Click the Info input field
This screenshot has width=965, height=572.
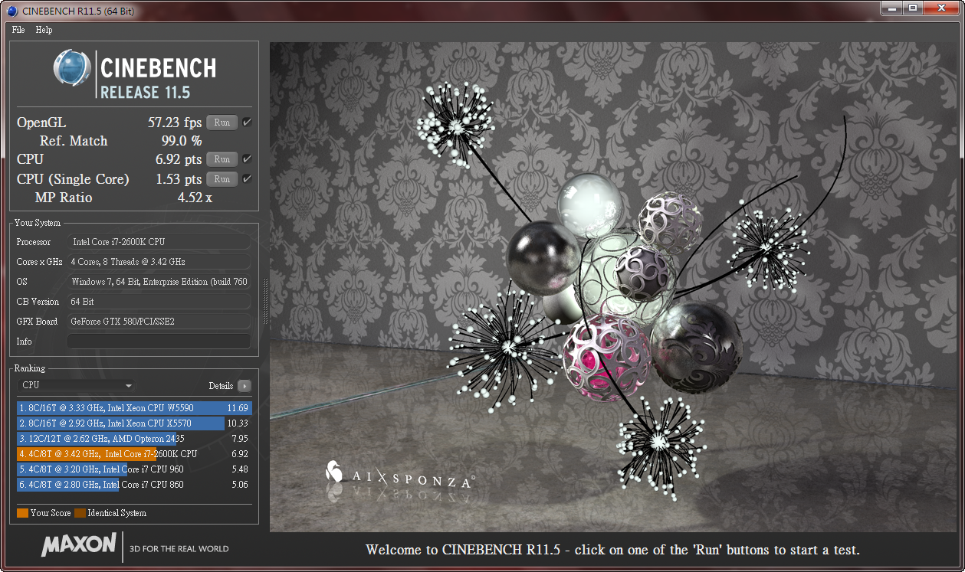159,342
